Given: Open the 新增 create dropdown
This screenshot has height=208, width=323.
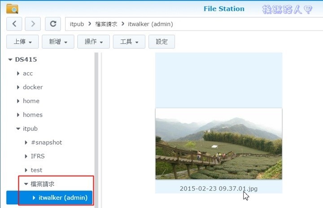Looking at the screenshot, I should pyautogui.click(x=58, y=42).
